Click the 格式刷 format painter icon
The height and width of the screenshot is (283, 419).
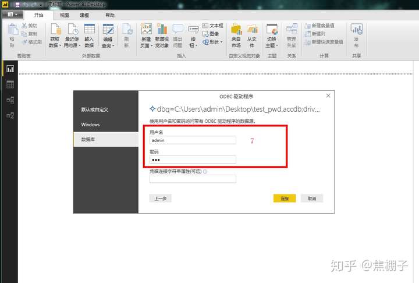coord(24,42)
